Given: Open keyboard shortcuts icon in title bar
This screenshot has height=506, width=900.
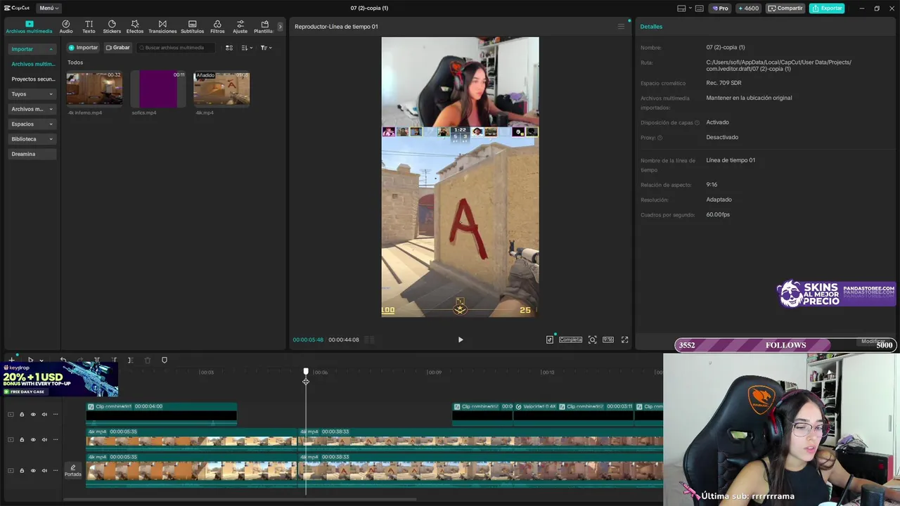Looking at the screenshot, I should (699, 8).
